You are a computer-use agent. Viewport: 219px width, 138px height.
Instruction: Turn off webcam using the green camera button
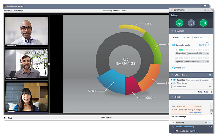click(203, 23)
